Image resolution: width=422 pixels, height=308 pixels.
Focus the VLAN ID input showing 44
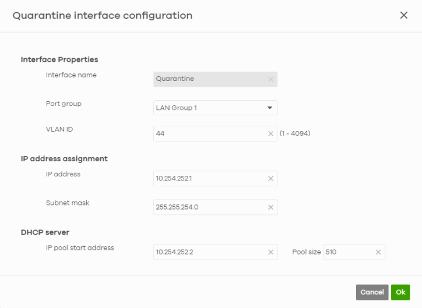207,134
